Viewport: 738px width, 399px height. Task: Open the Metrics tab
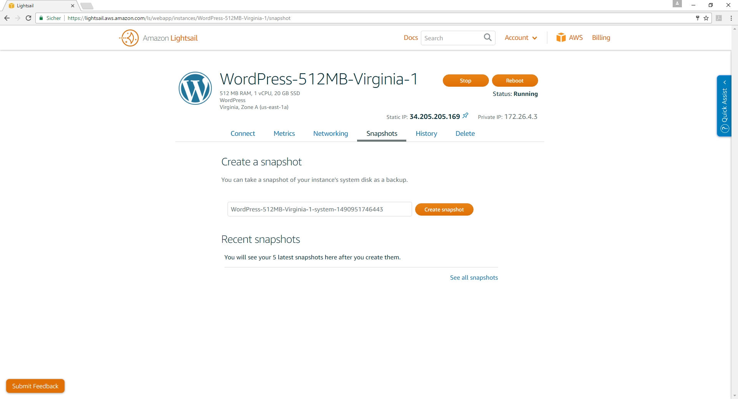click(x=284, y=134)
